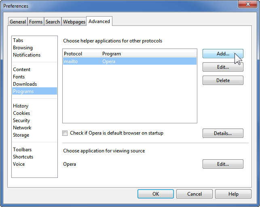Screen dimensions: 260x207
Task: Enable Check if Opera is default browser
Action: coord(65,133)
